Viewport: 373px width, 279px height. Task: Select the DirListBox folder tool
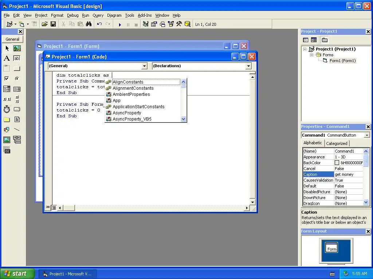pyautogui.click(x=7, y=119)
